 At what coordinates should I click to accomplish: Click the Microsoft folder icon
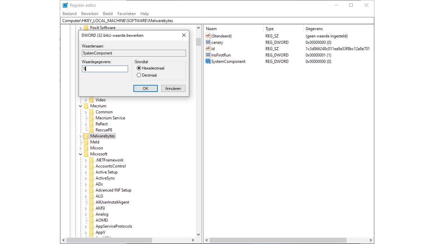click(x=86, y=154)
